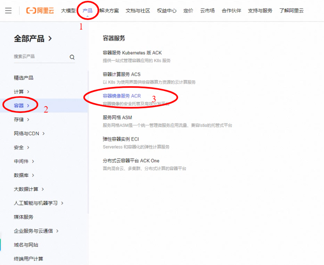Click description 提供一站式管理容器应用的 K8s 服务
Viewport: 324px width, 265px height.
click(x=136, y=60)
